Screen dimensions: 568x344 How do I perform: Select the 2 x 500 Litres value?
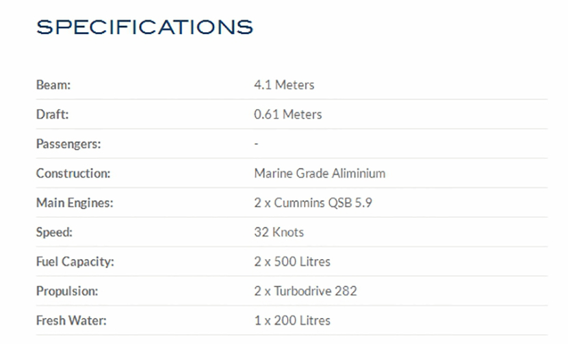[292, 262]
